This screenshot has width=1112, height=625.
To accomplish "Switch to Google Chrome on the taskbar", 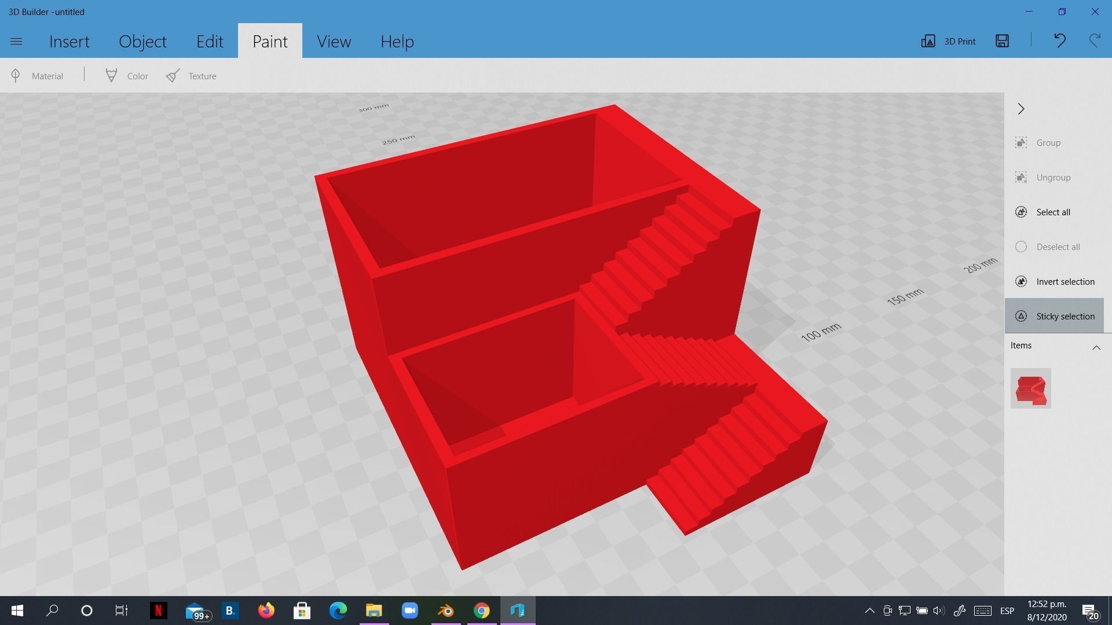I will [482, 611].
